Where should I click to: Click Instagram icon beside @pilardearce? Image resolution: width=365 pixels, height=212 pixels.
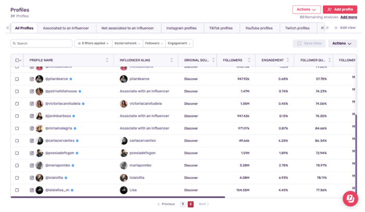pyautogui.click(x=32, y=79)
